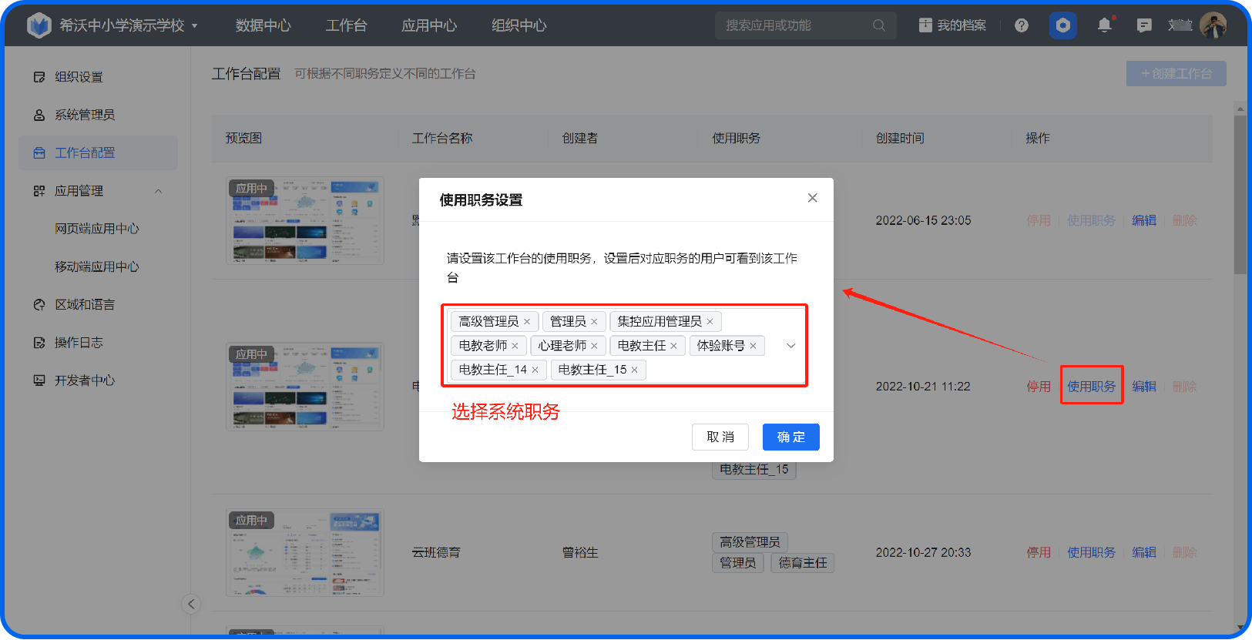The width and height of the screenshot is (1252, 640).
Task: Cancel the dialog with 取消
Action: (720, 437)
